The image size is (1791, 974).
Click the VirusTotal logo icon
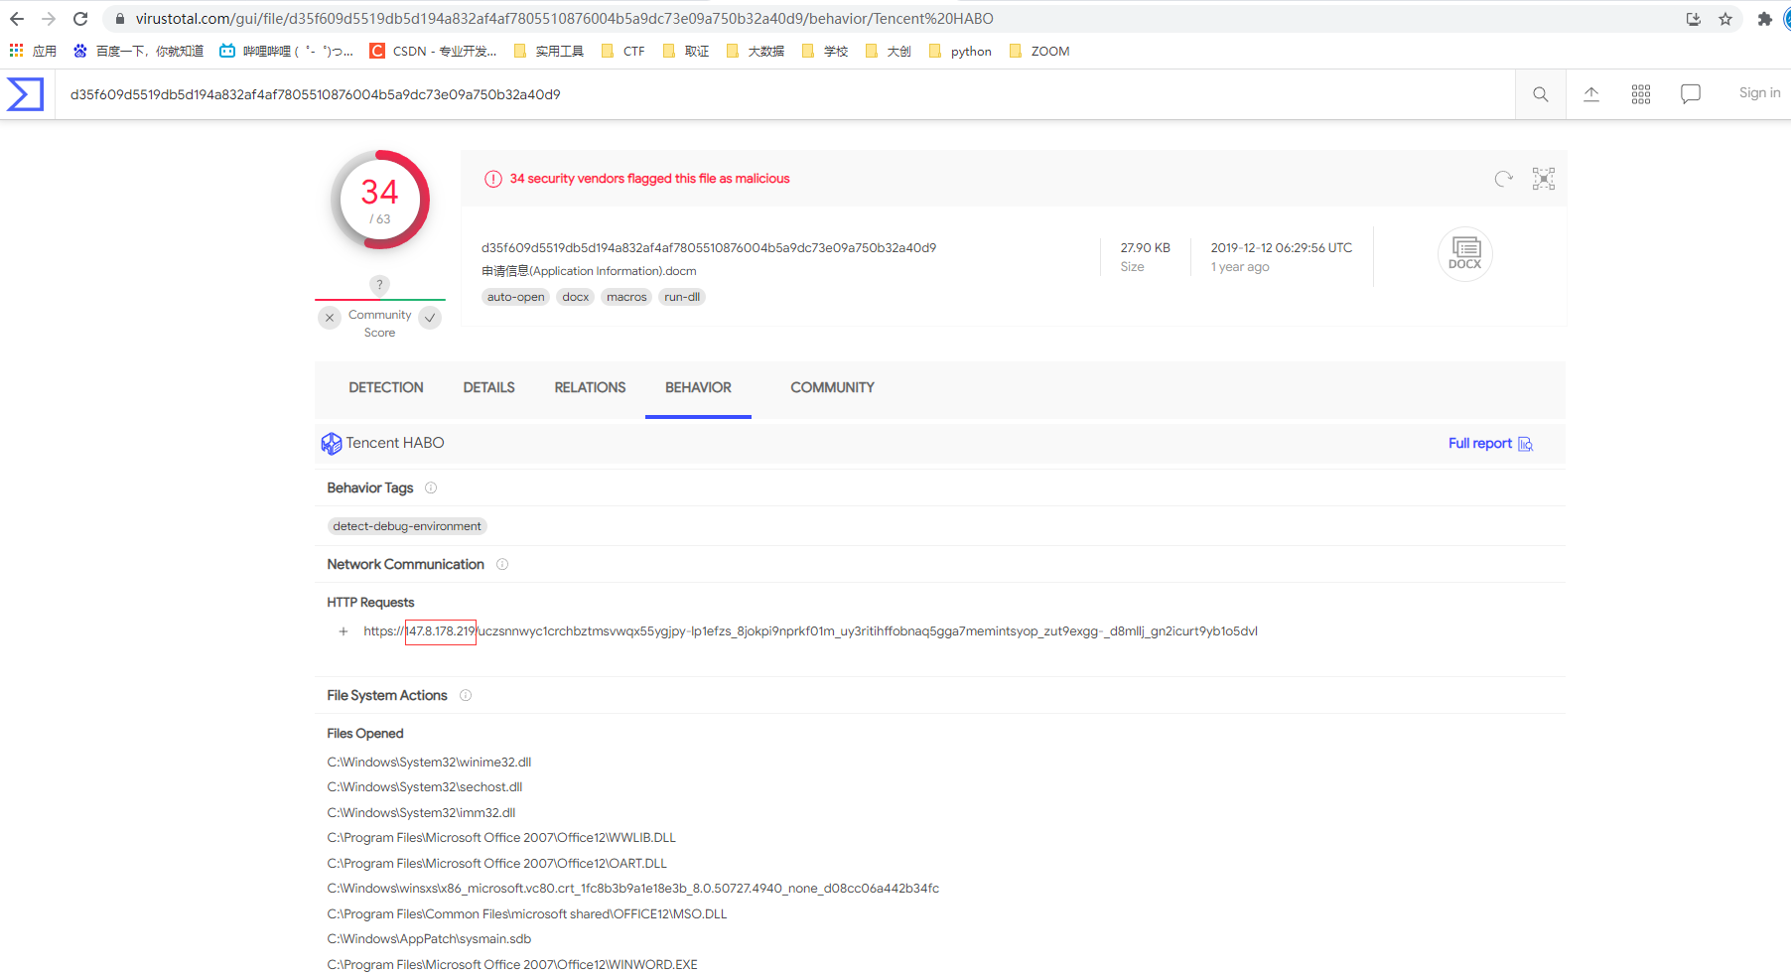point(26,94)
